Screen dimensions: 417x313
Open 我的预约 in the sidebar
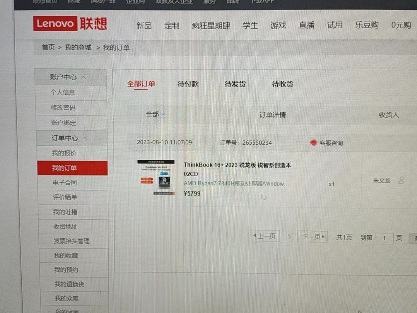pos(66,270)
